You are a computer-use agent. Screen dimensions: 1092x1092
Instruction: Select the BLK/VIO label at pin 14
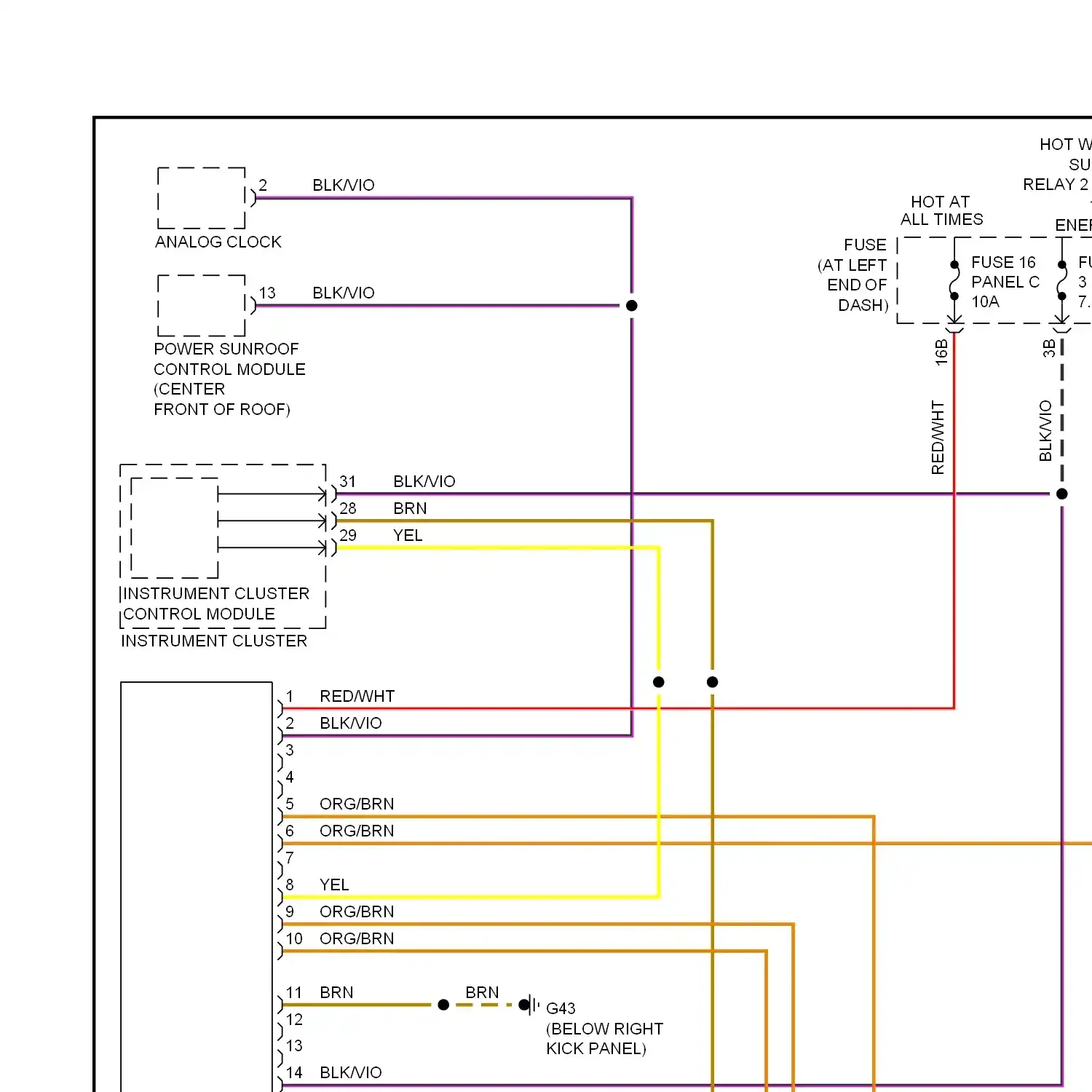tap(351, 1072)
